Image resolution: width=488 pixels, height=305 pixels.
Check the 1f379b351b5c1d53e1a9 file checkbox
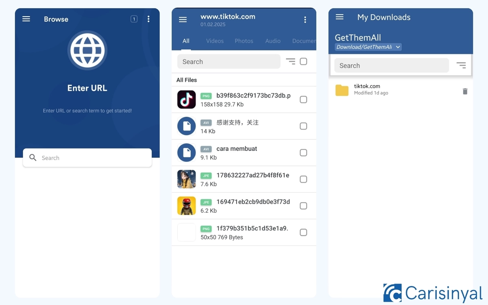[303, 233]
